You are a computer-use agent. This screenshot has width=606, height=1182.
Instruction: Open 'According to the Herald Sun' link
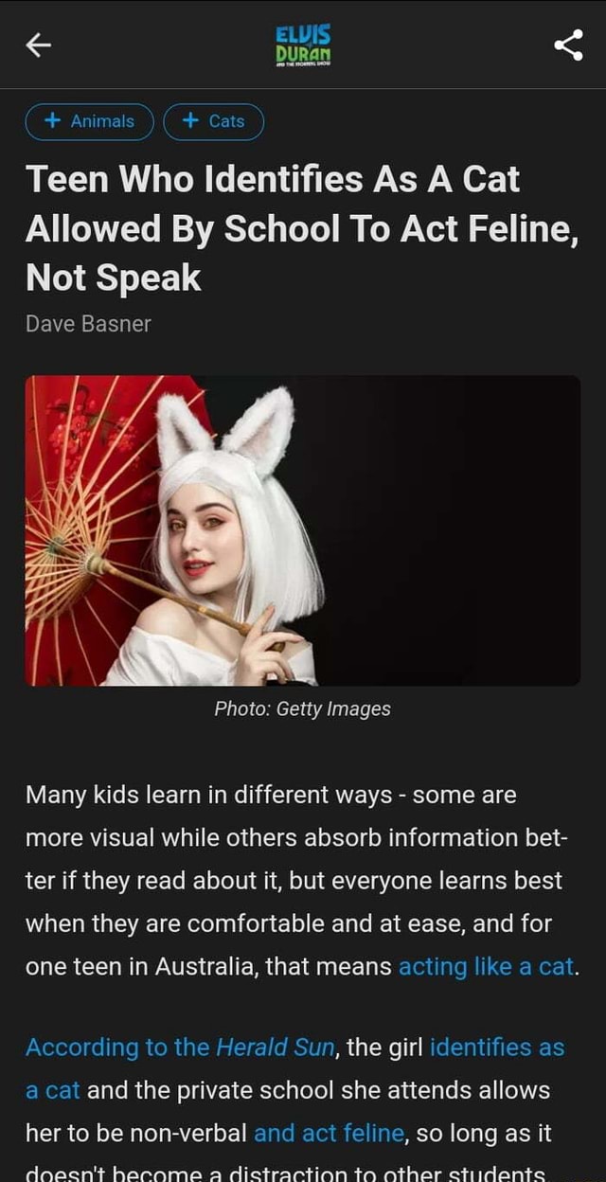(181, 1047)
